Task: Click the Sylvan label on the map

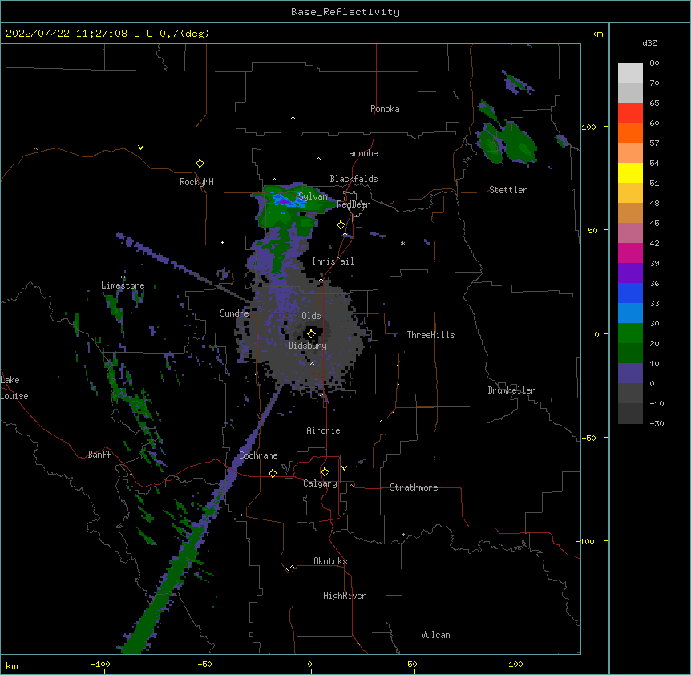Action: [313, 196]
